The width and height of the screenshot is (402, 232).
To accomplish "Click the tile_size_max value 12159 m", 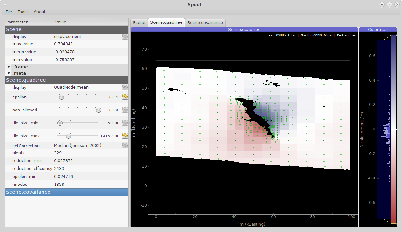I will click(109, 136).
